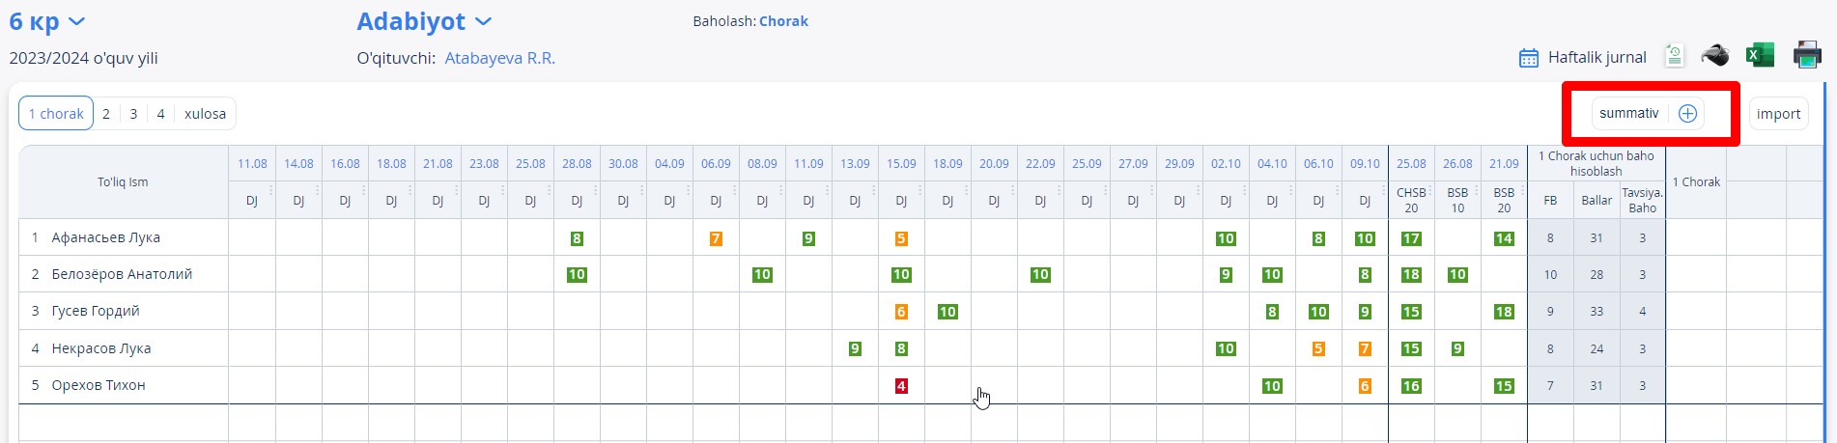Image resolution: width=1837 pixels, height=443 pixels.
Task: Switch to the xulosa tab
Action: [205, 114]
